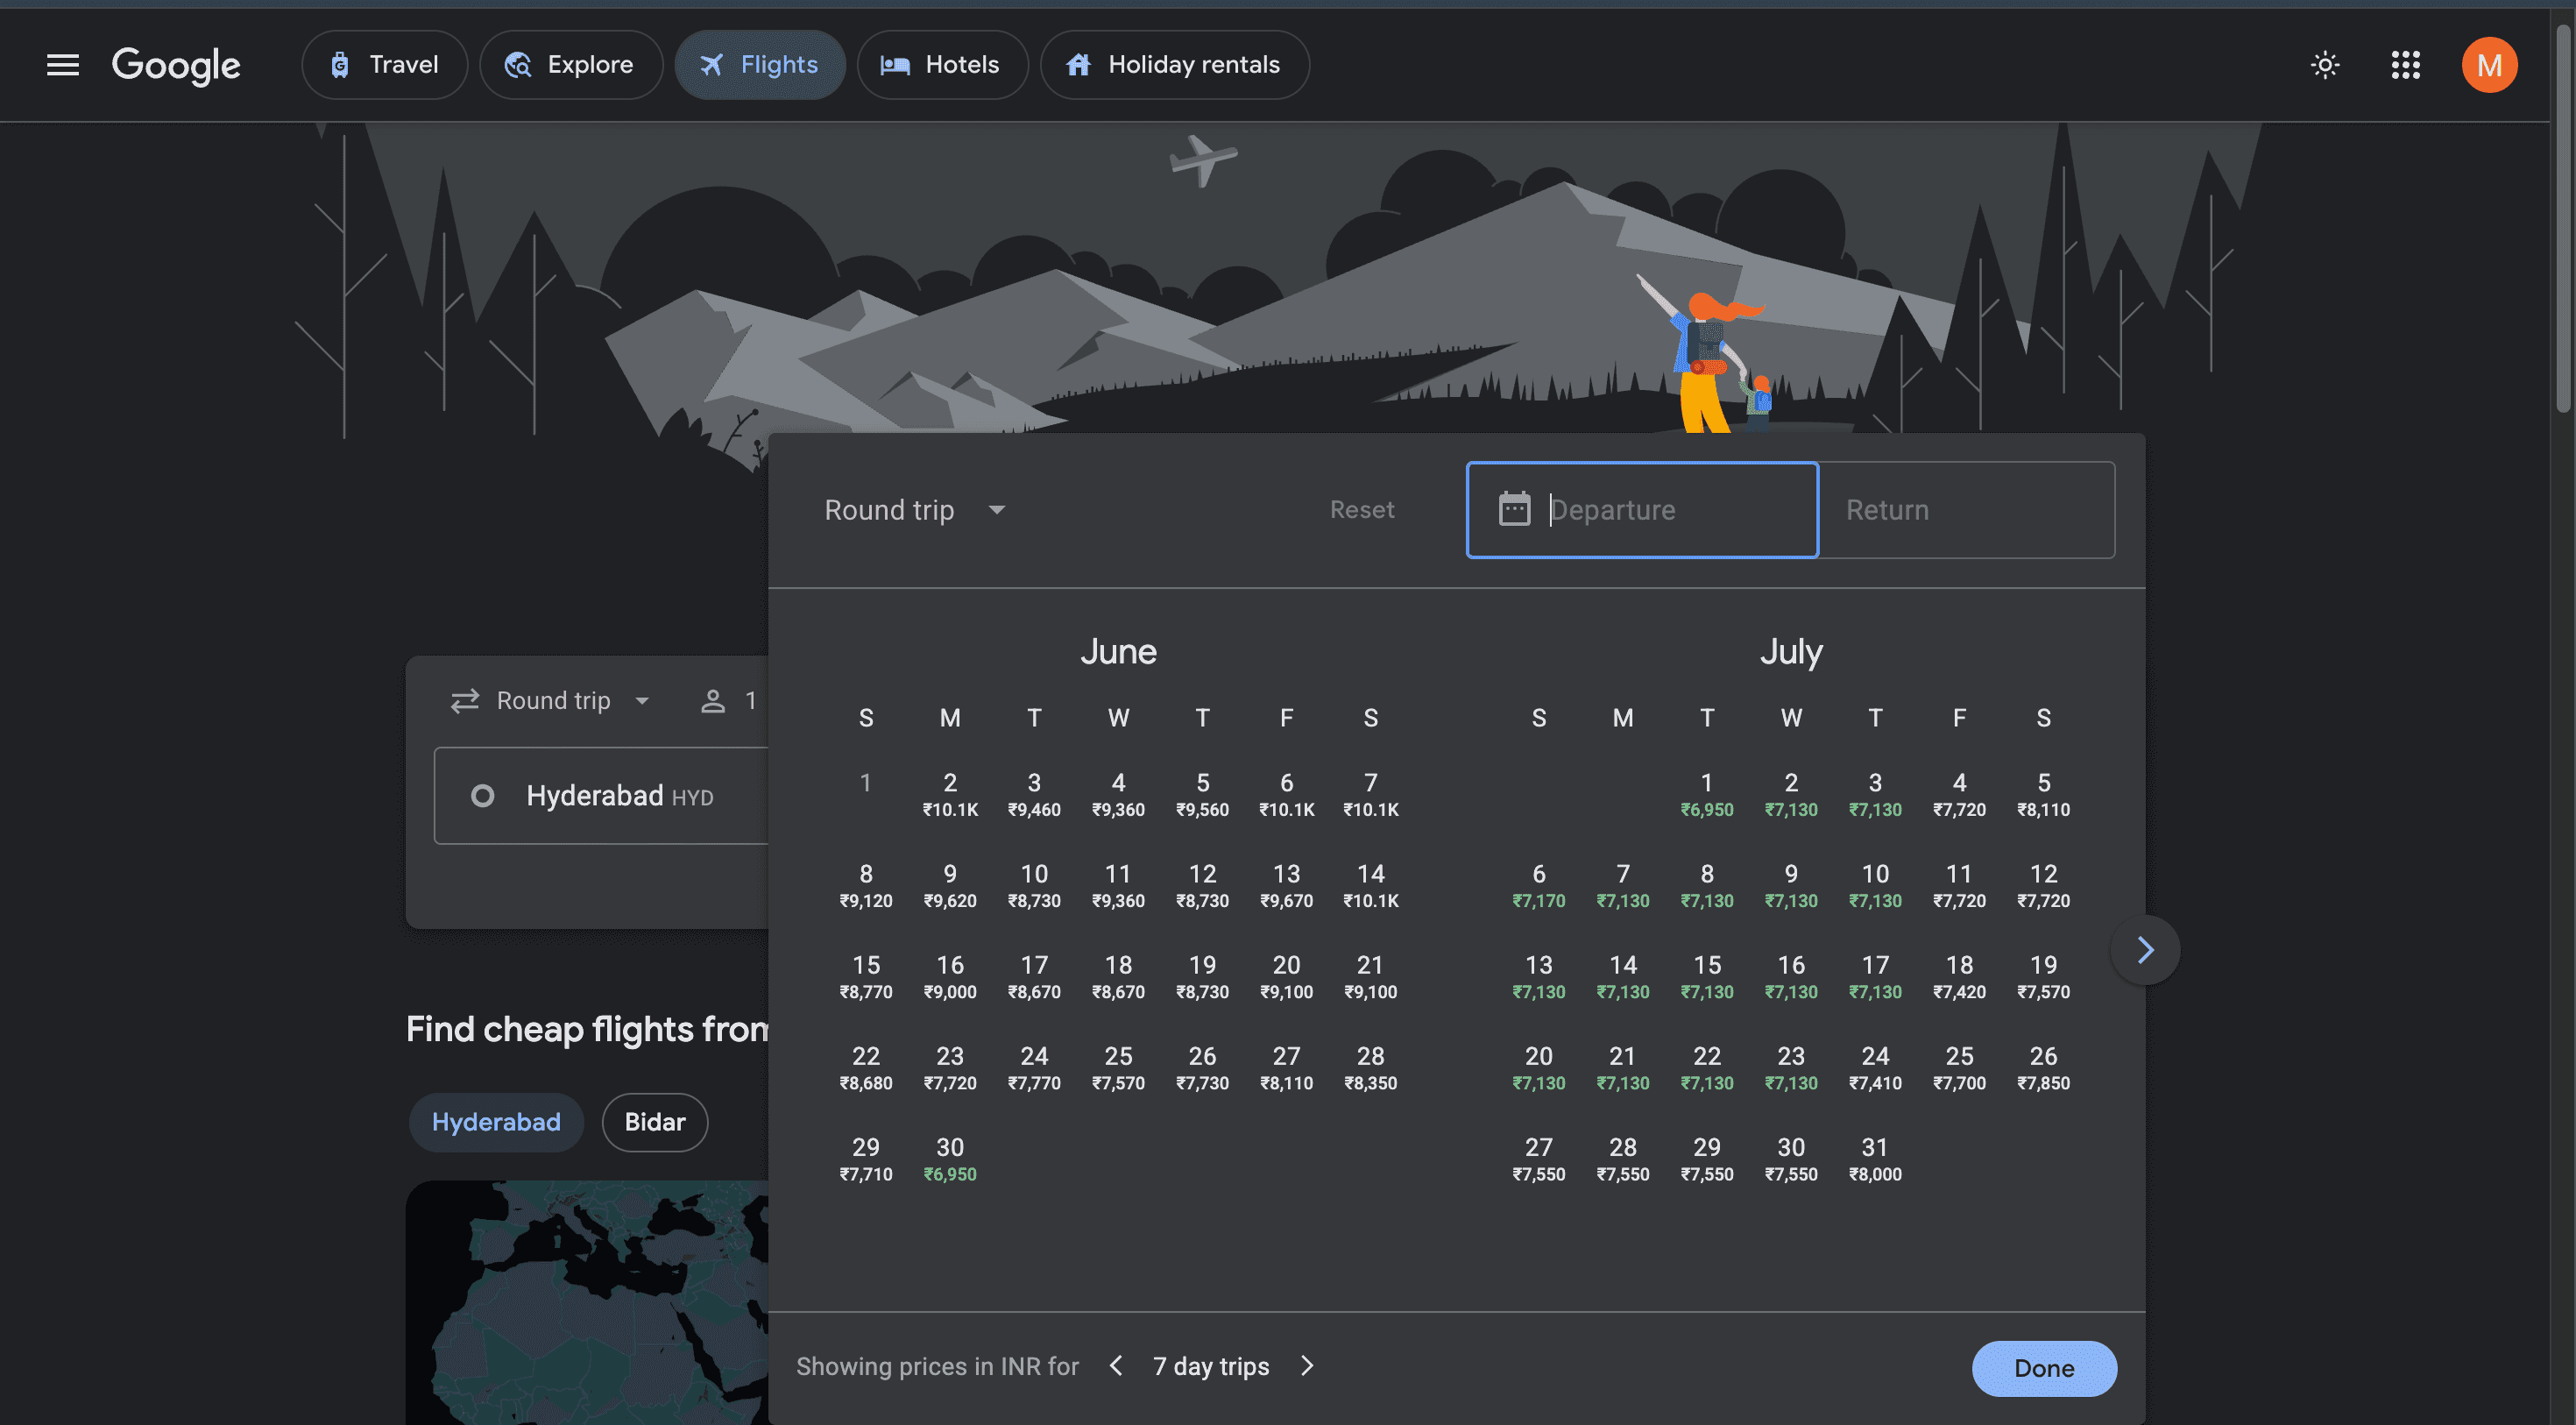Select the Bidar city chip
The width and height of the screenshot is (2576, 1425).
[x=654, y=1122]
